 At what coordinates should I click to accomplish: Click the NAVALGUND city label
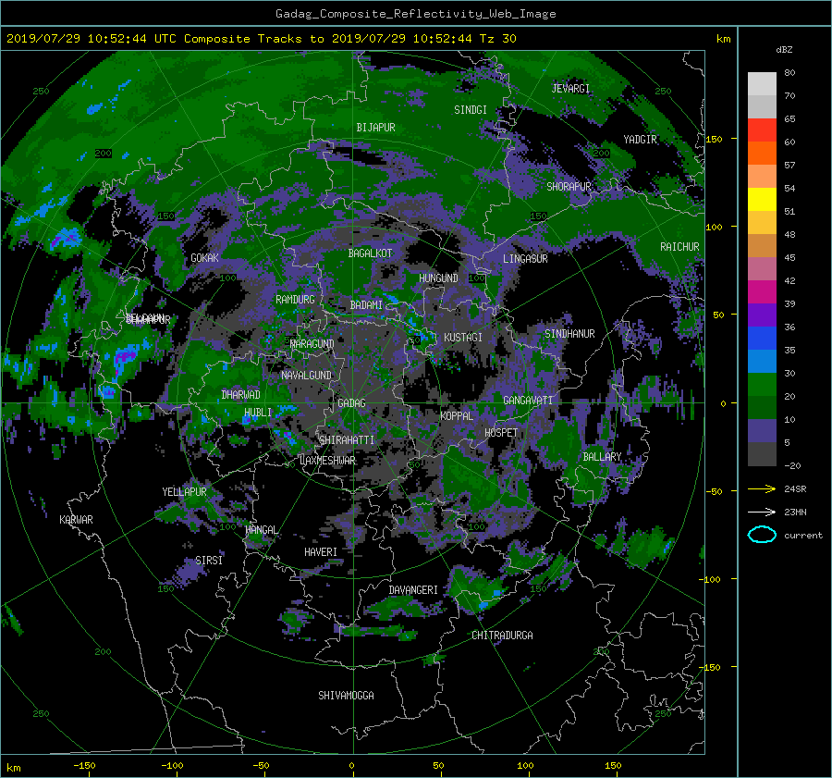[x=306, y=376]
